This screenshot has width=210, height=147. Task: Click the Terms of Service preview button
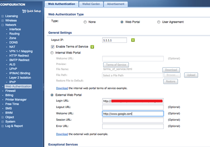point(116,65)
